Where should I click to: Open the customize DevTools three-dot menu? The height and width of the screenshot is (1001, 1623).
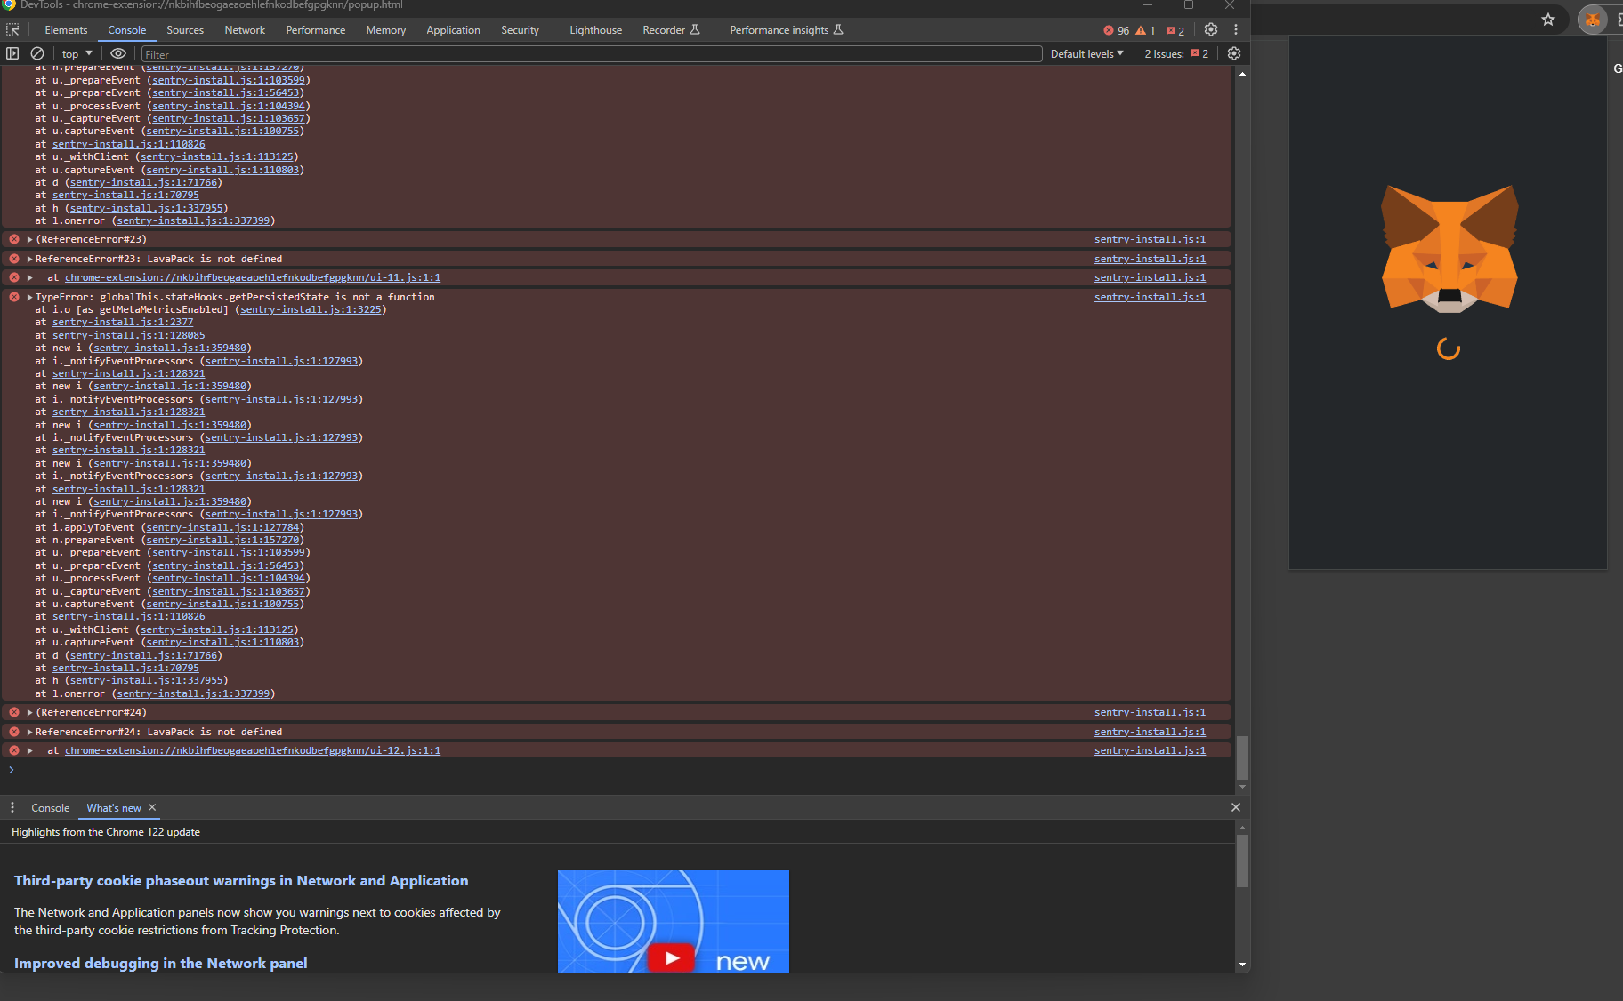point(1236,29)
